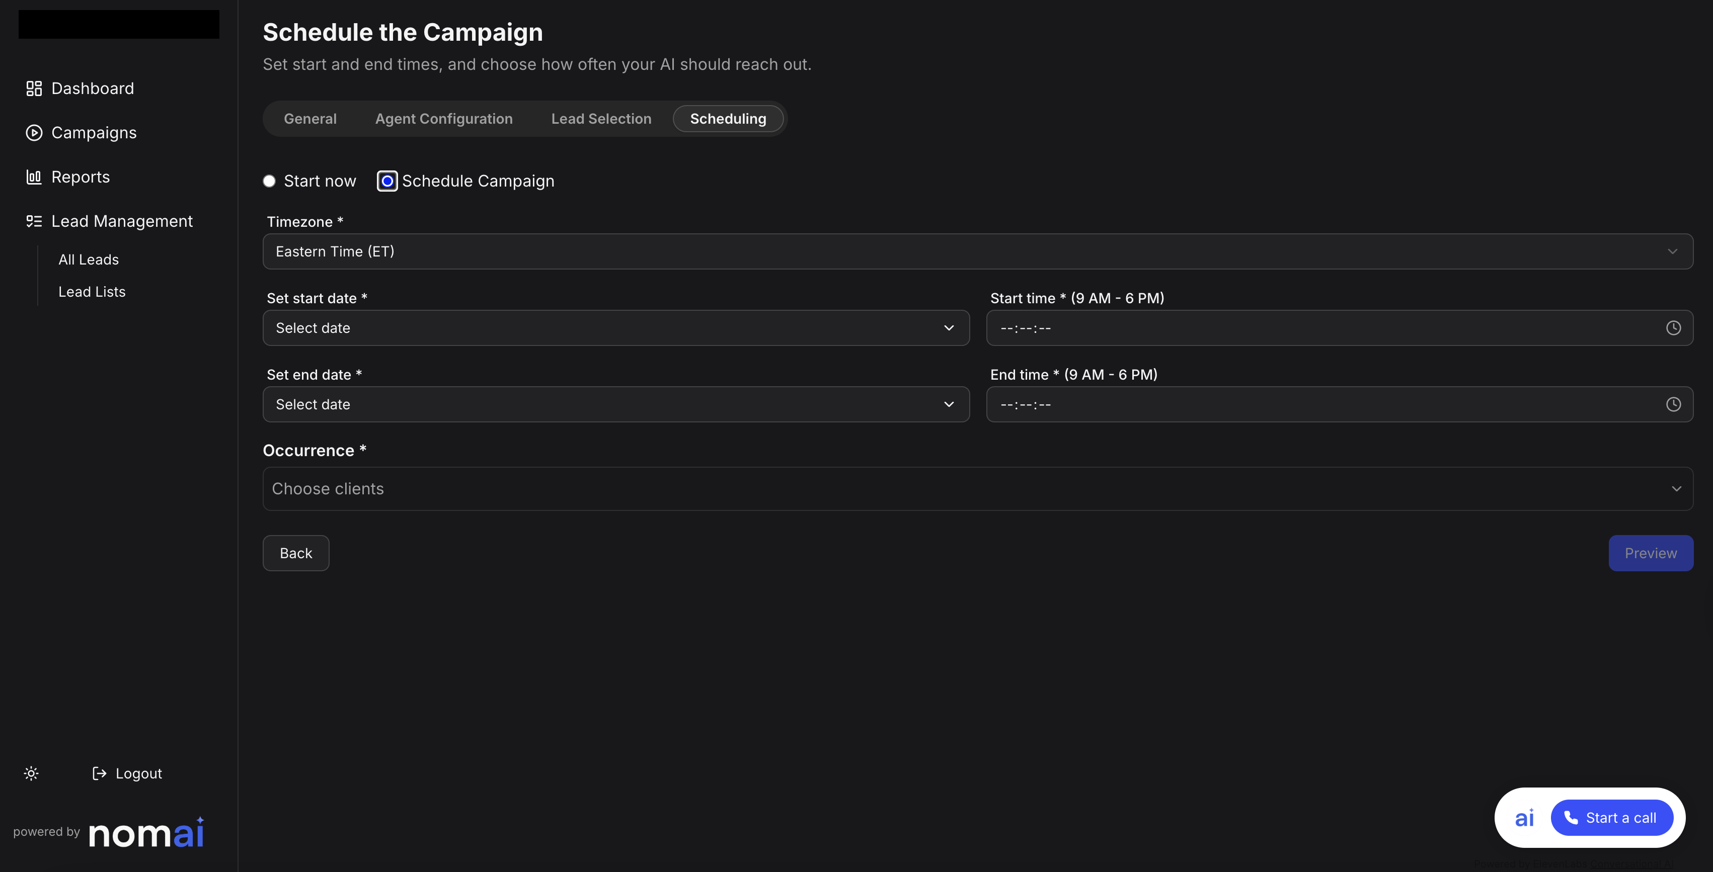This screenshot has height=872, width=1713.
Task: Click the Lead Management list icon
Action: 34,221
